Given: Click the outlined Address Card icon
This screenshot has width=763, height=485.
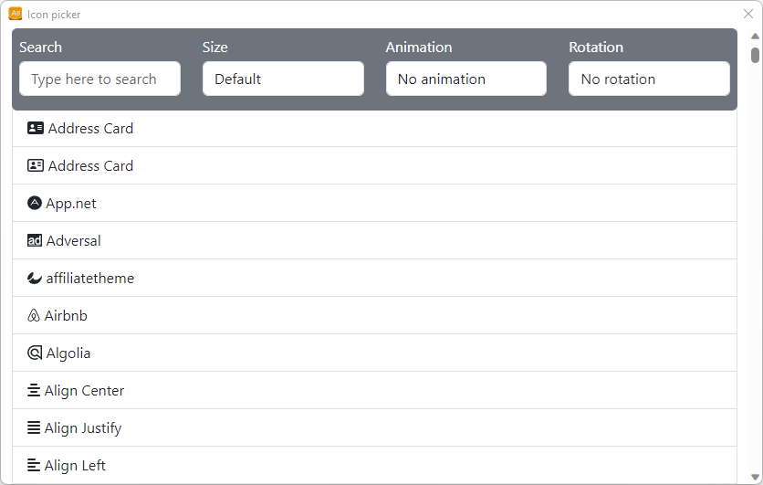Looking at the screenshot, I should pos(35,165).
